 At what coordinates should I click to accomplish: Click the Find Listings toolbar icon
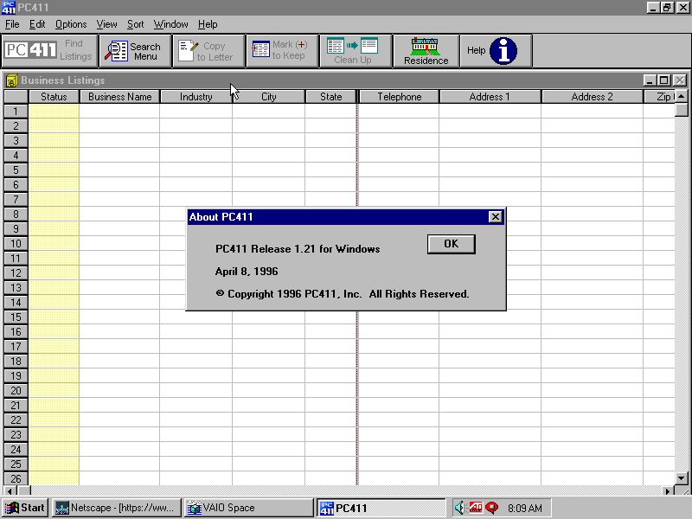coord(48,51)
